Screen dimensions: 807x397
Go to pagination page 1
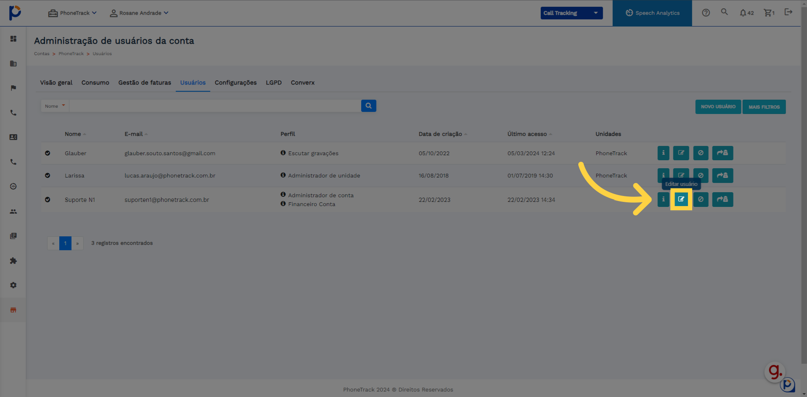(65, 243)
